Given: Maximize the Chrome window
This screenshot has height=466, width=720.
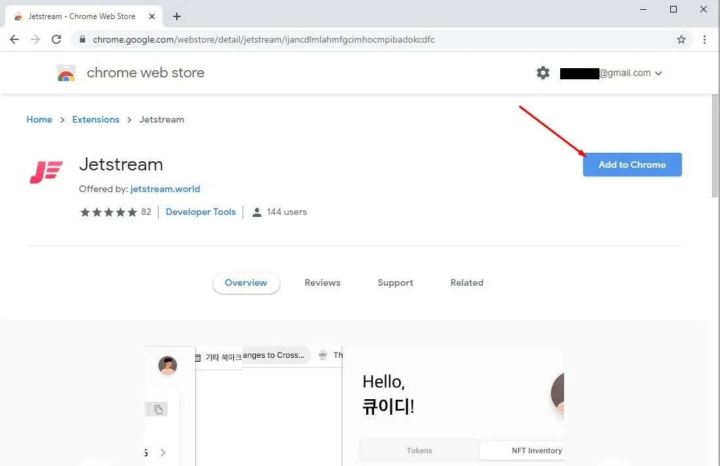Looking at the screenshot, I should [673, 9].
